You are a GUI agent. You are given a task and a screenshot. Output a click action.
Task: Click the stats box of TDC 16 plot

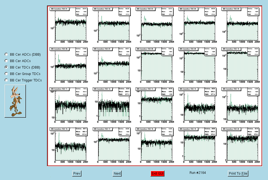[x=81, y=132]
